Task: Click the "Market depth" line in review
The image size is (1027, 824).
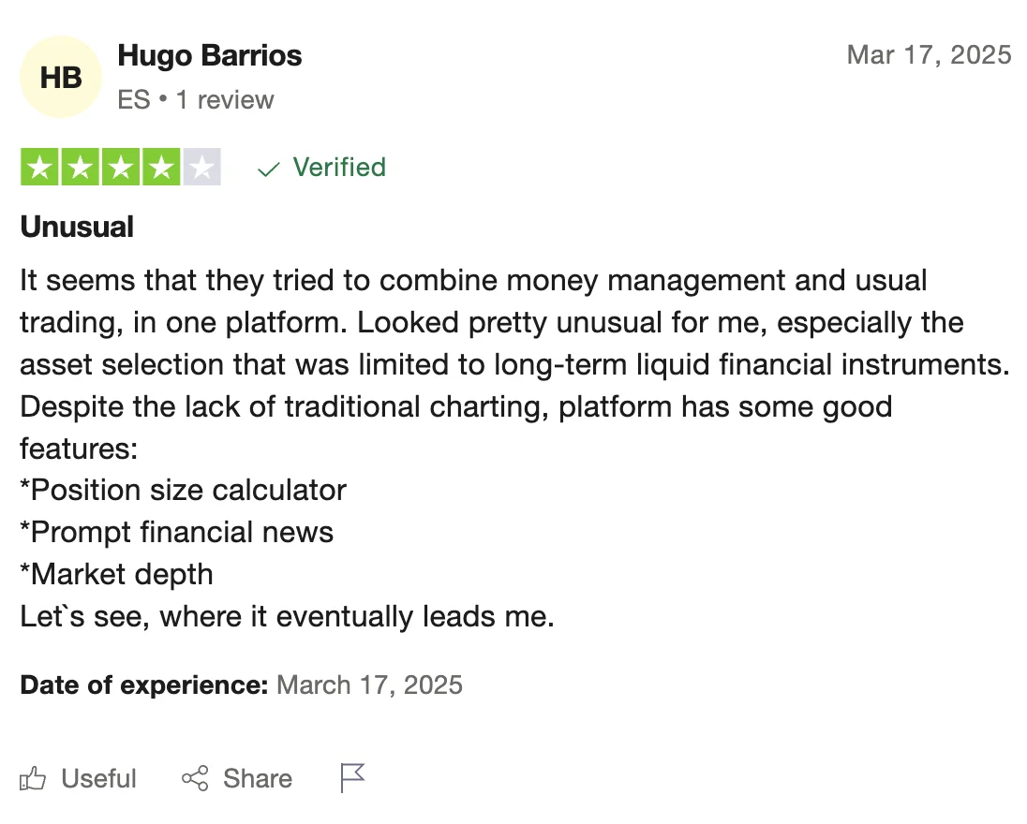Action: click(117, 574)
